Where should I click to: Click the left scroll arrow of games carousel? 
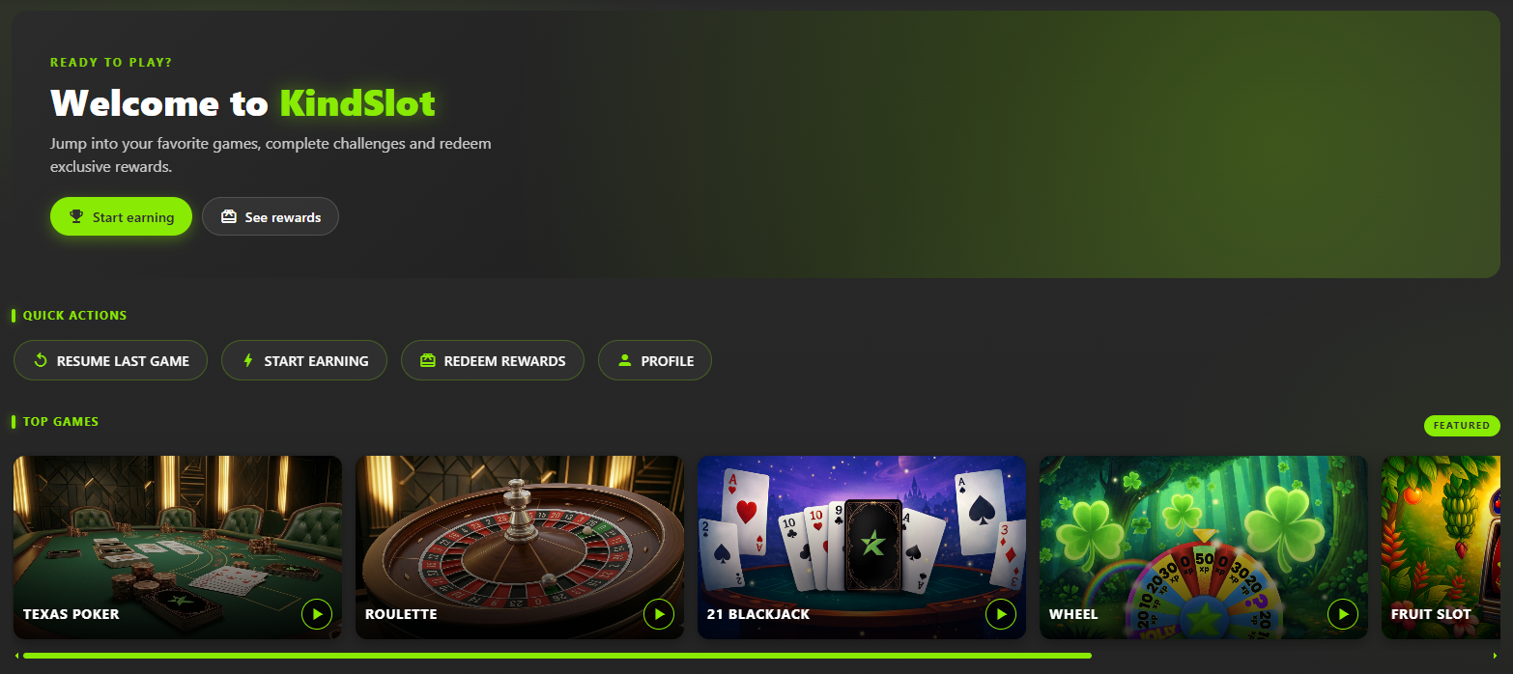tap(16, 656)
